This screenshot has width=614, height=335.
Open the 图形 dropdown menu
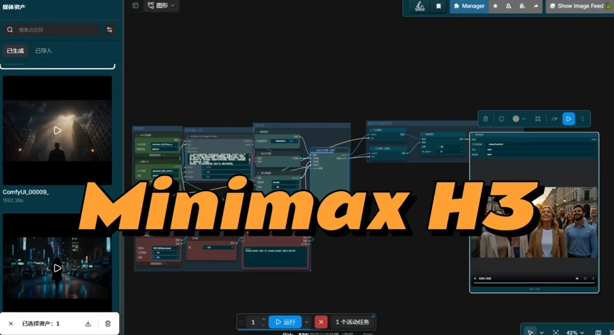point(161,6)
